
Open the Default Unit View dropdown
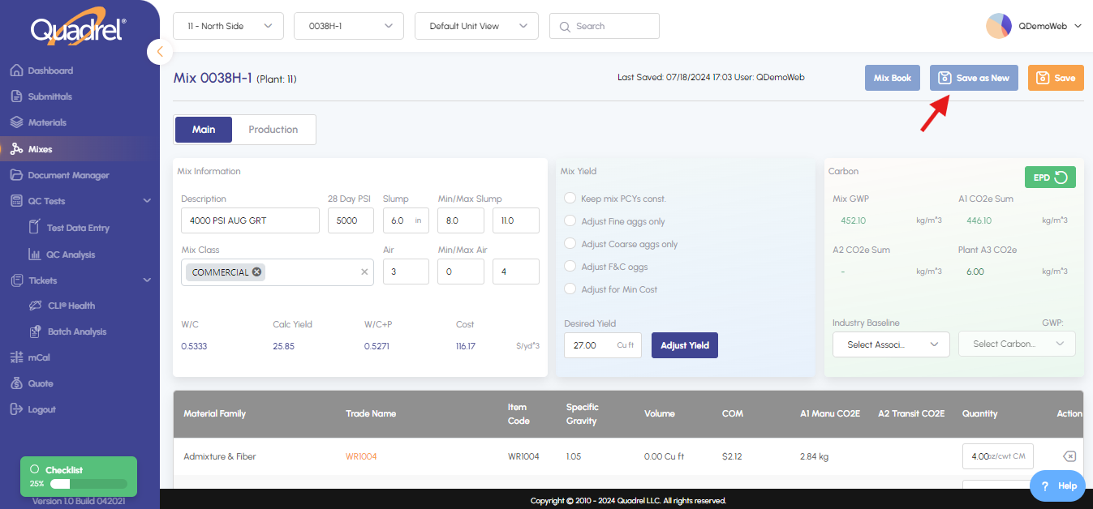[x=476, y=26]
